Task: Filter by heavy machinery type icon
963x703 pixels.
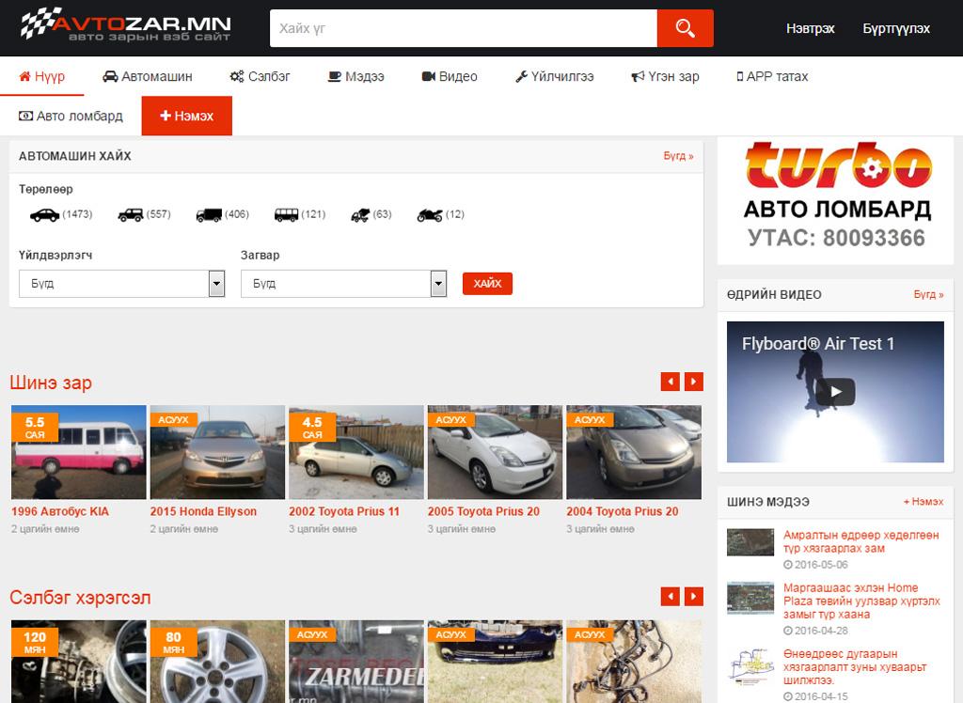Action: (360, 215)
